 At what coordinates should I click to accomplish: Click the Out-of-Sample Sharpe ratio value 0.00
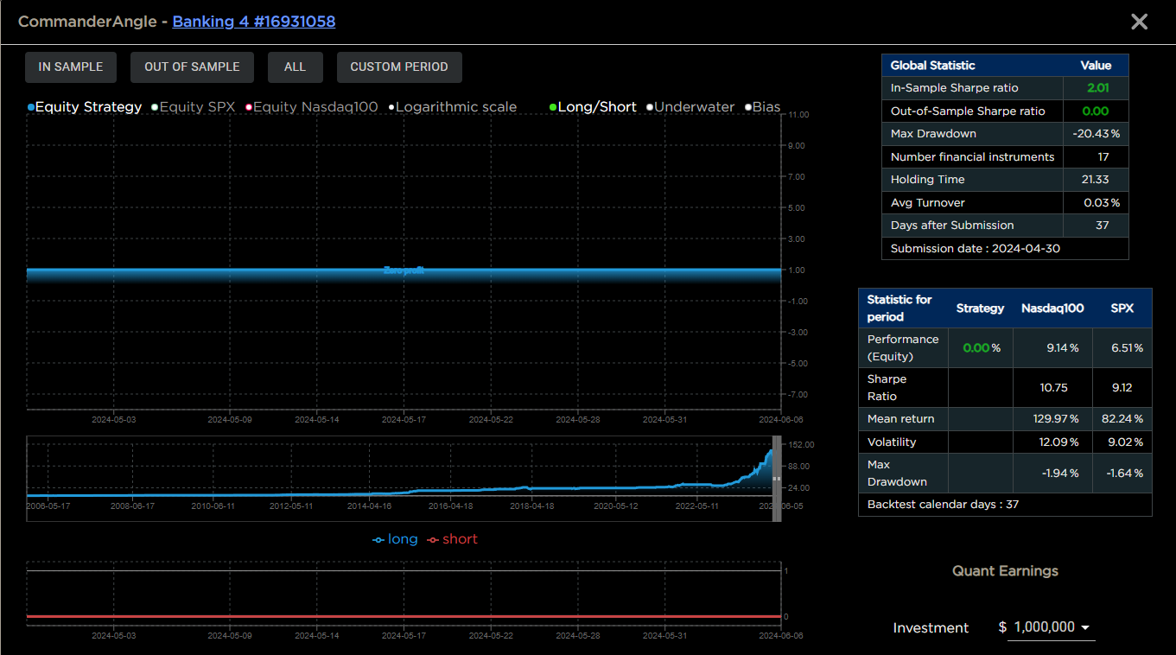click(1096, 111)
